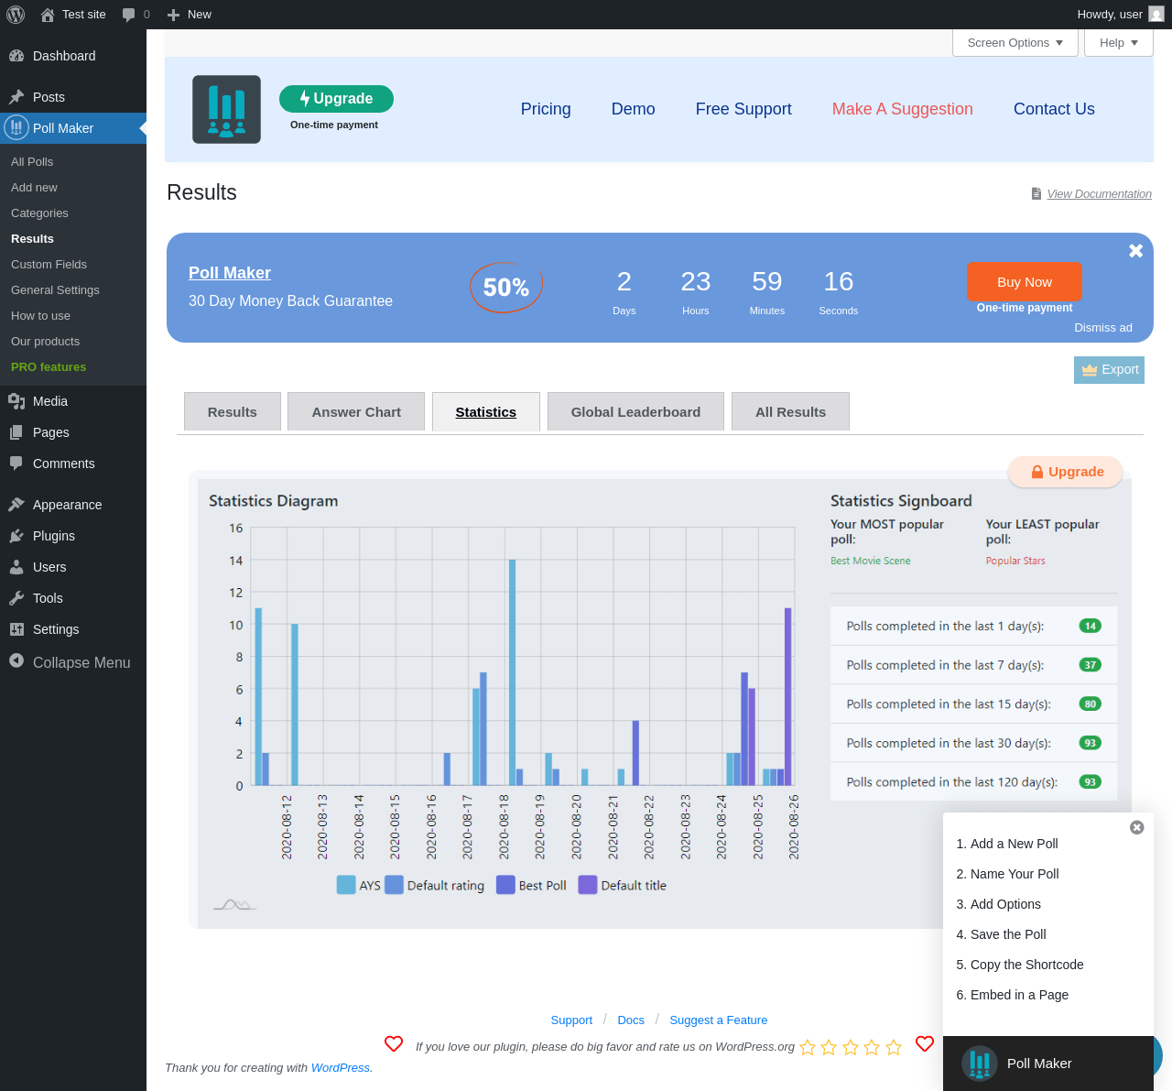Viewport: 1172px width, 1091px height.
Task: Click the fifth rating star
Action: [894, 1047]
